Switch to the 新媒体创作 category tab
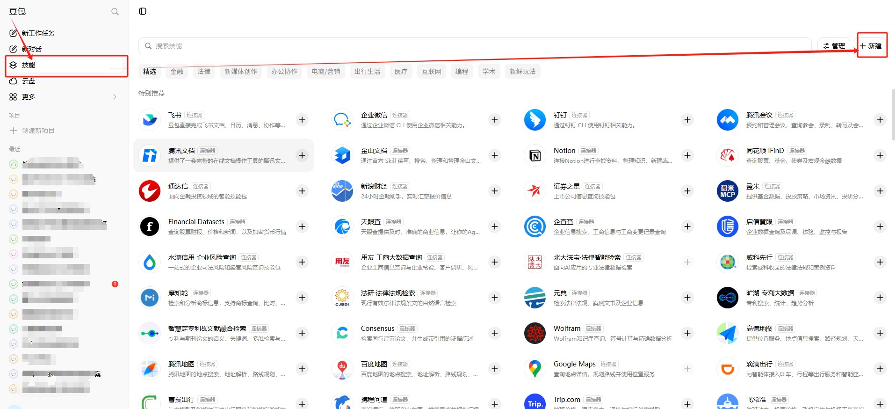The image size is (896, 409). pos(241,72)
